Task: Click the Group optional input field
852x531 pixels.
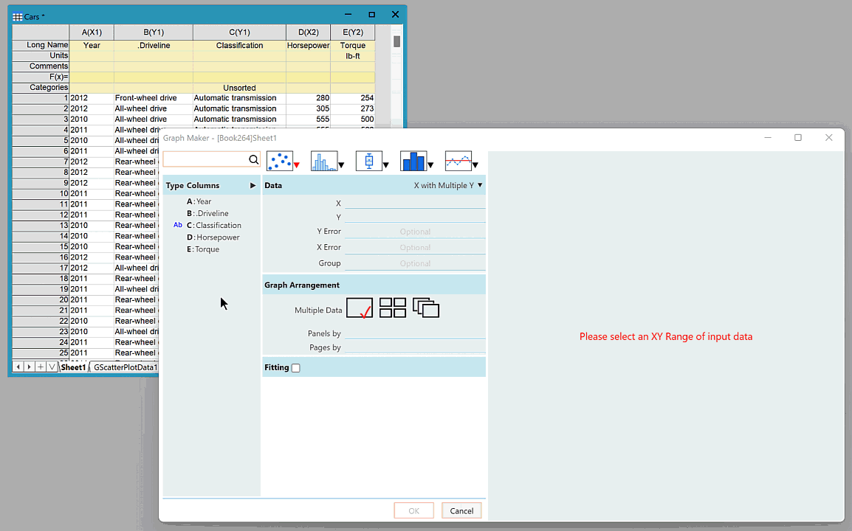Action: pyautogui.click(x=415, y=263)
